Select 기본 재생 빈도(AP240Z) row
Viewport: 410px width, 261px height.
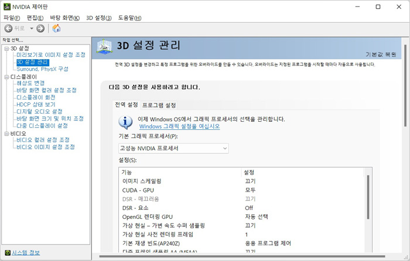pyautogui.click(x=241, y=243)
